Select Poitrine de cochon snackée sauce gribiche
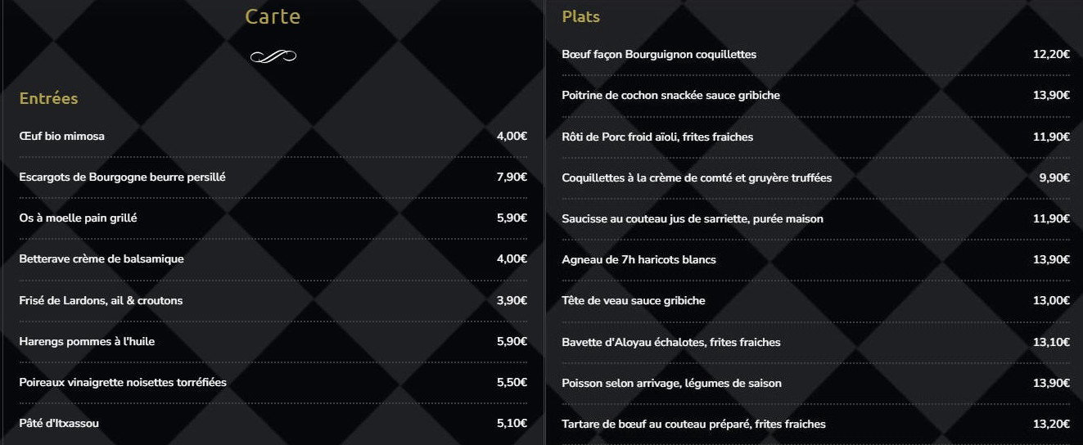Image resolution: width=1083 pixels, height=445 pixels. (670, 95)
